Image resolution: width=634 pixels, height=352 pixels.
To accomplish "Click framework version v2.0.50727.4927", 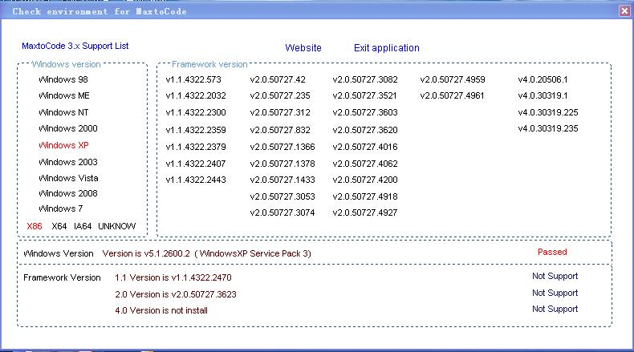I will click(365, 213).
